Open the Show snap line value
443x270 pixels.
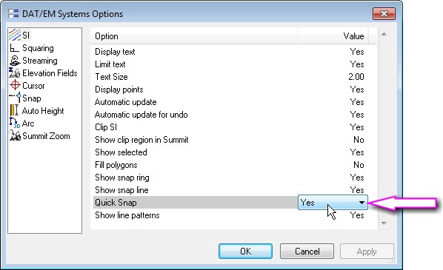coord(357,190)
